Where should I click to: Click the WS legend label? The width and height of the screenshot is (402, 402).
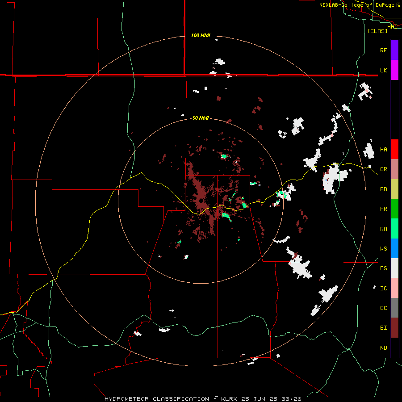pyautogui.click(x=384, y=249)
